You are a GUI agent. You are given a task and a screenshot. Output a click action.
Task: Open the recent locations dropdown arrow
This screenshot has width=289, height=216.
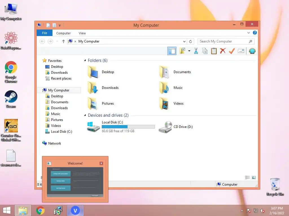coord(57,41)
